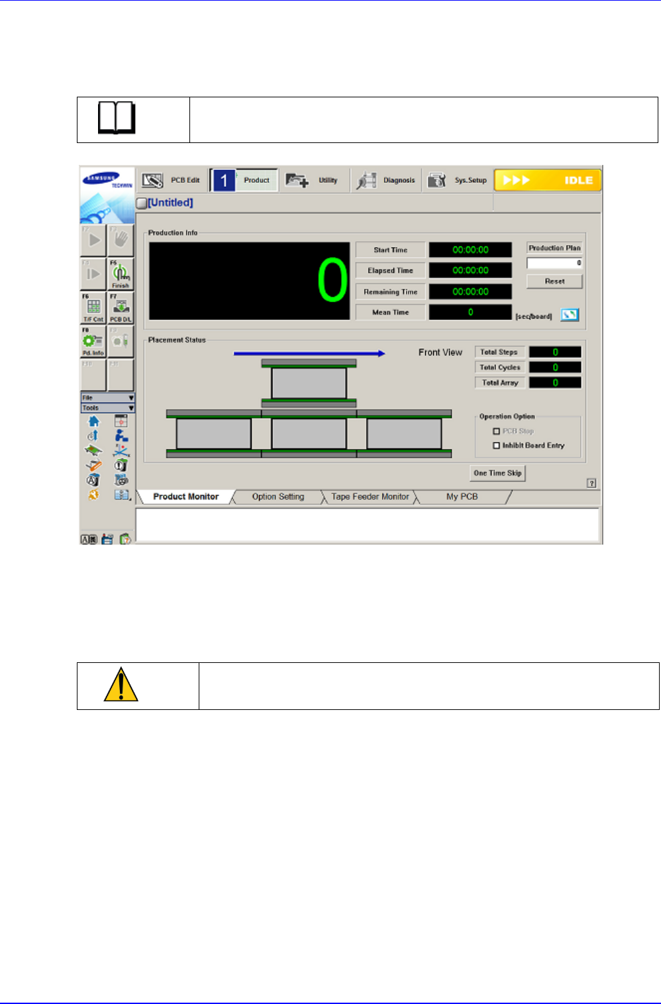661x1004 pixels.
Task: Expand the Tools dropdown in sidebar
Action: click(x=107, y=408)
